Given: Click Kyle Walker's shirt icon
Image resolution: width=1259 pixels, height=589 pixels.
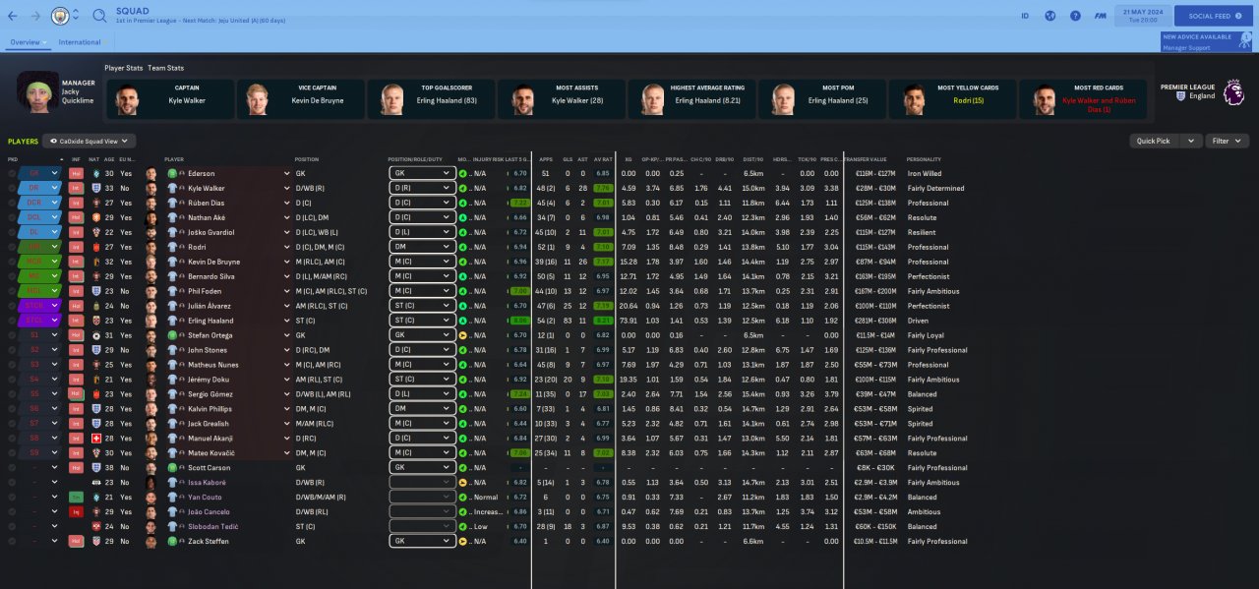Looking at the screenshot, I should point(171,188).
